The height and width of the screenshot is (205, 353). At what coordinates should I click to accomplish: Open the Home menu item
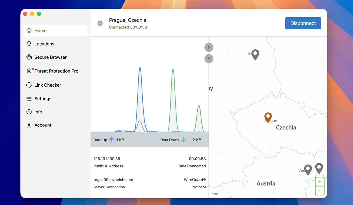pos(55,31)
